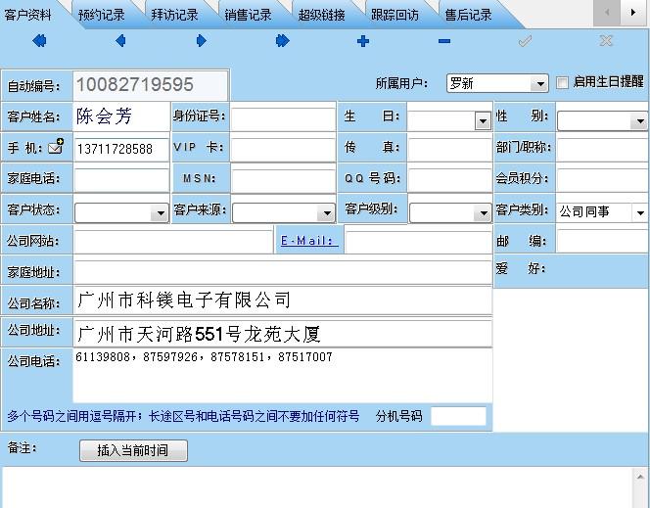
Task: Enable the 启用生日提醒 checkbox
Action: [x=563, y=83]
